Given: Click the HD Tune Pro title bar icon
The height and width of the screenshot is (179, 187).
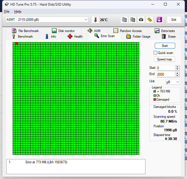Looking at the screenshot, I should pyautogui.click(x=7, y=4).
